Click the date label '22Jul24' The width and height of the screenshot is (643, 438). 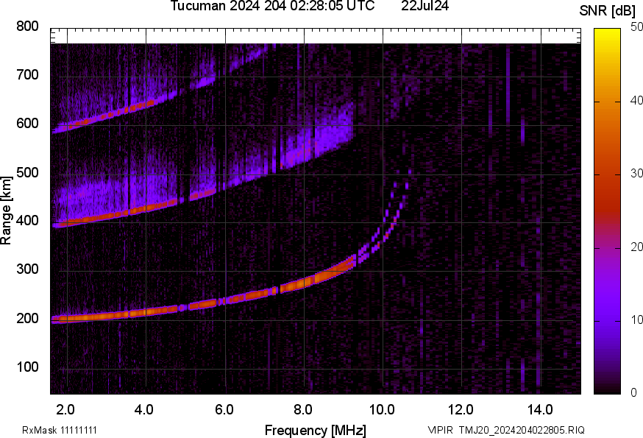[424, 6]
